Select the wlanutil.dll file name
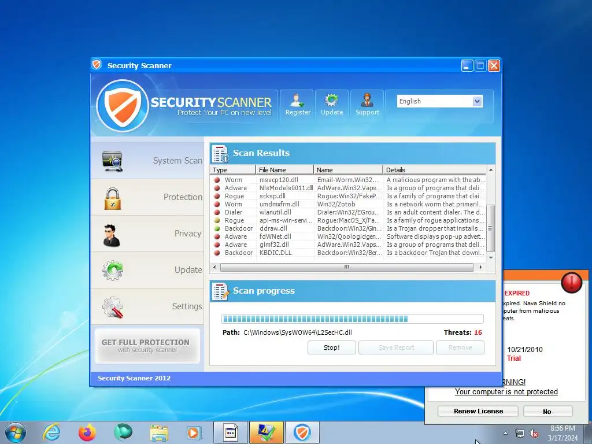 coord(275,212)
